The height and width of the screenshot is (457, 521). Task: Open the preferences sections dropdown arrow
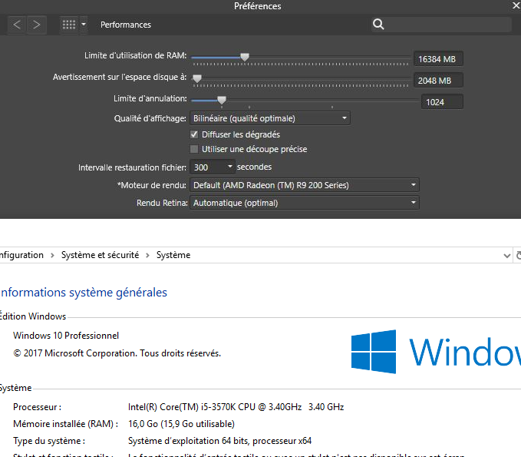(84, 25)
